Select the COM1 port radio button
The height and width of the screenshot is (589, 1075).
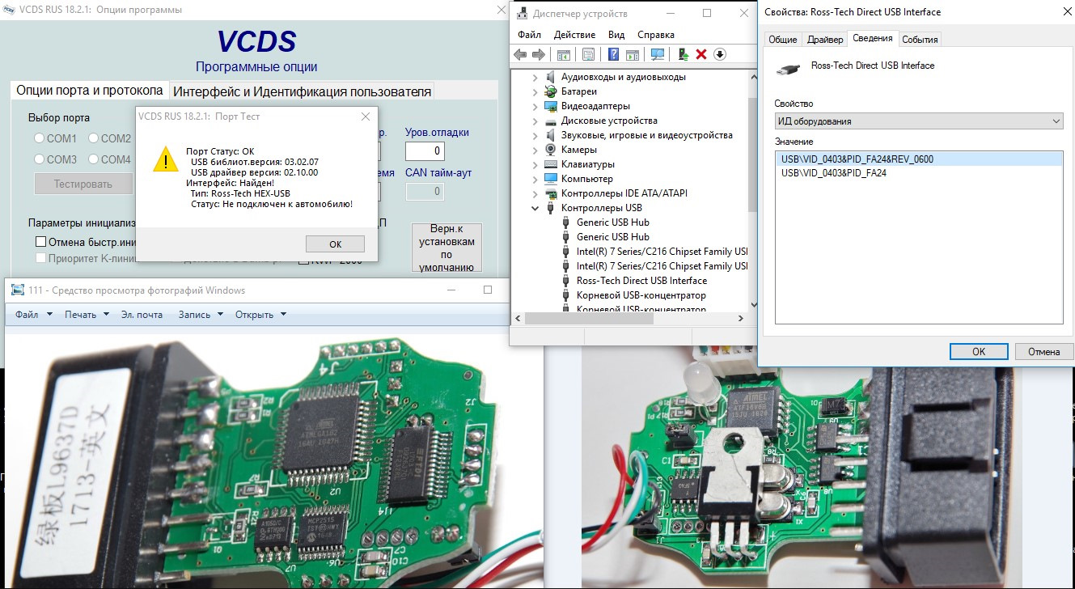tap(39, 138)
